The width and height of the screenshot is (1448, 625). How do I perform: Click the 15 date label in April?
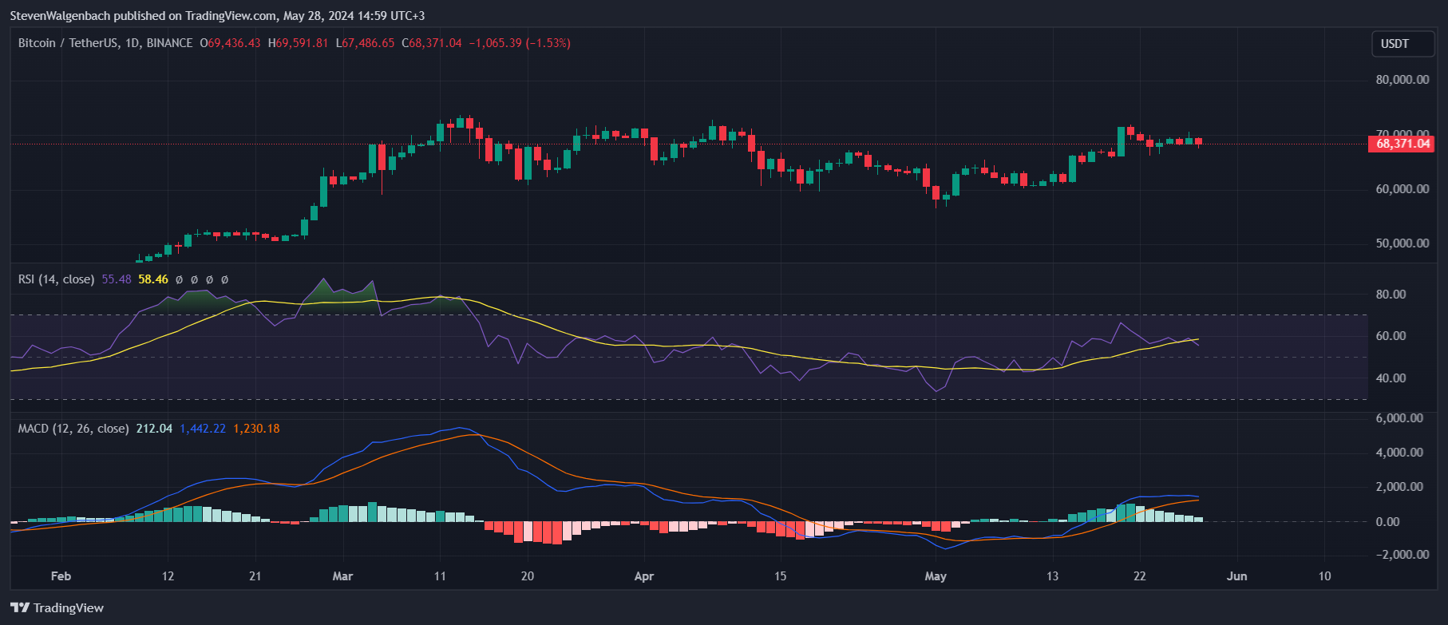point(780,576)
